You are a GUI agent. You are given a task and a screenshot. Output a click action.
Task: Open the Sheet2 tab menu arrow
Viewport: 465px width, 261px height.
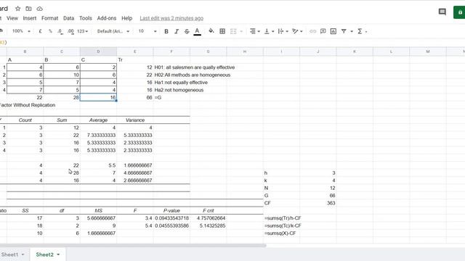click(58, 254)
